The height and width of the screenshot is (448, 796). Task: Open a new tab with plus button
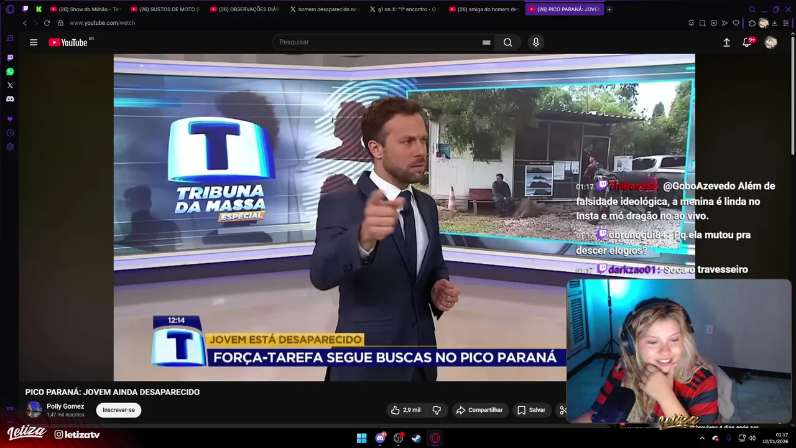(609, 9)
